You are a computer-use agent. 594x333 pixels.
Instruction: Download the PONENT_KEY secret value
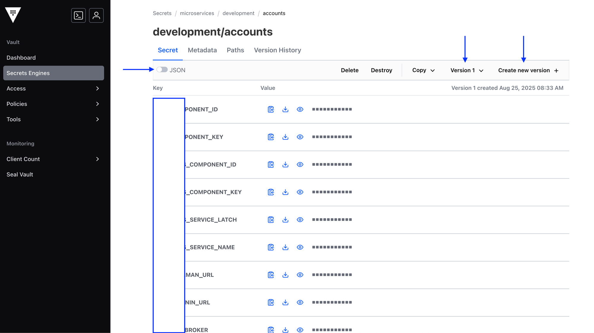285,137
